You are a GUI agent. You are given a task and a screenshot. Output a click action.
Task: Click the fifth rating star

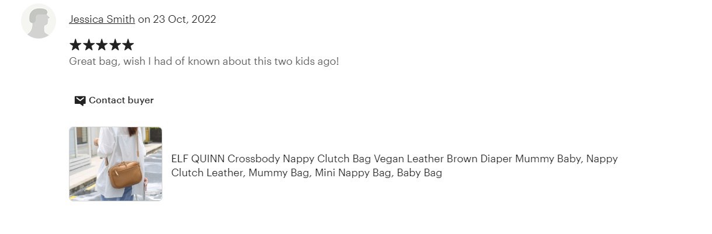tap(128, 45)
